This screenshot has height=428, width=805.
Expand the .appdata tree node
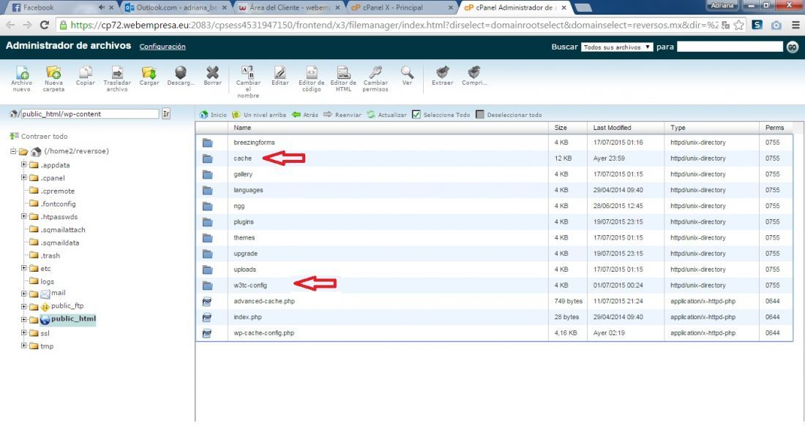click(x=23, y=164)
